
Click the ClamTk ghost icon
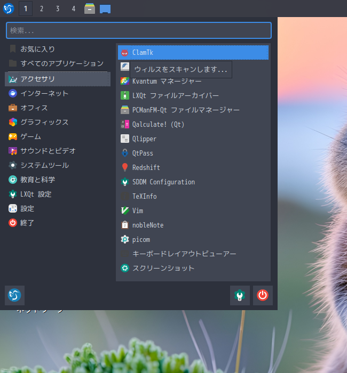(124, 53)
